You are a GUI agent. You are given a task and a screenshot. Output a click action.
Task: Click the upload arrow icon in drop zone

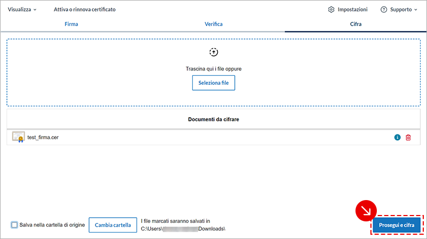213,52
